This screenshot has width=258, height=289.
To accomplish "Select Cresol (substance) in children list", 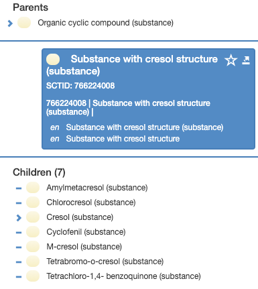I will 80,217.
